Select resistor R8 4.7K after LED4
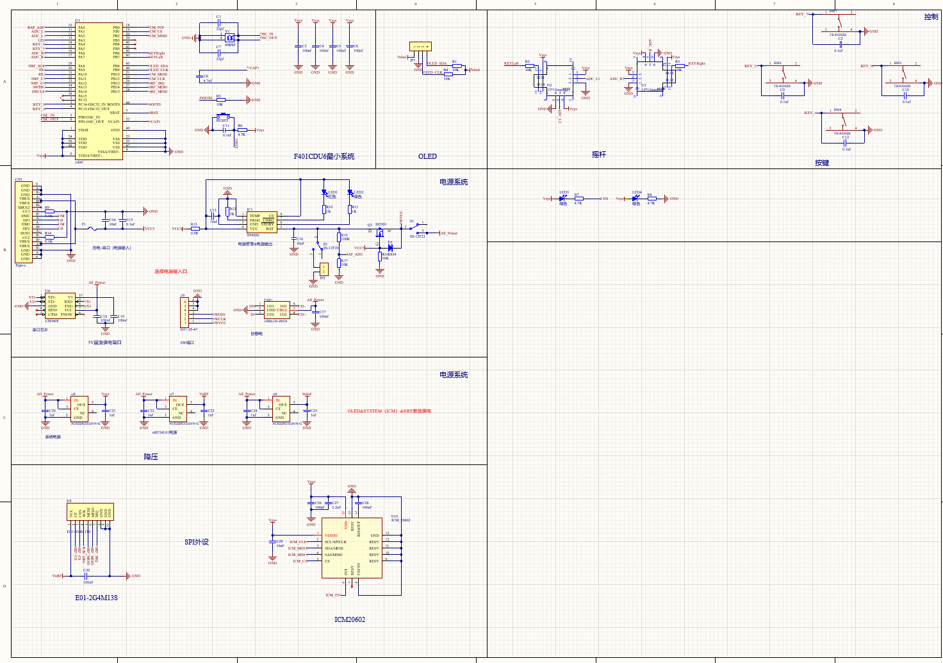 click(x=651, y=199)
